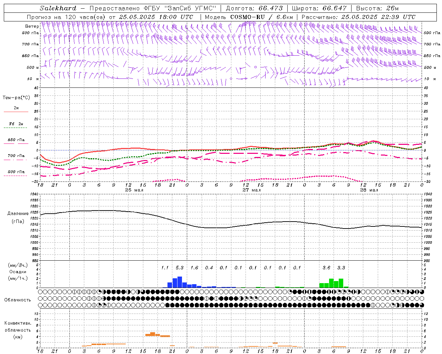Click the 3.3 precipitation total
The height and width of the screenshot is (354, 442).
(341, 268)
